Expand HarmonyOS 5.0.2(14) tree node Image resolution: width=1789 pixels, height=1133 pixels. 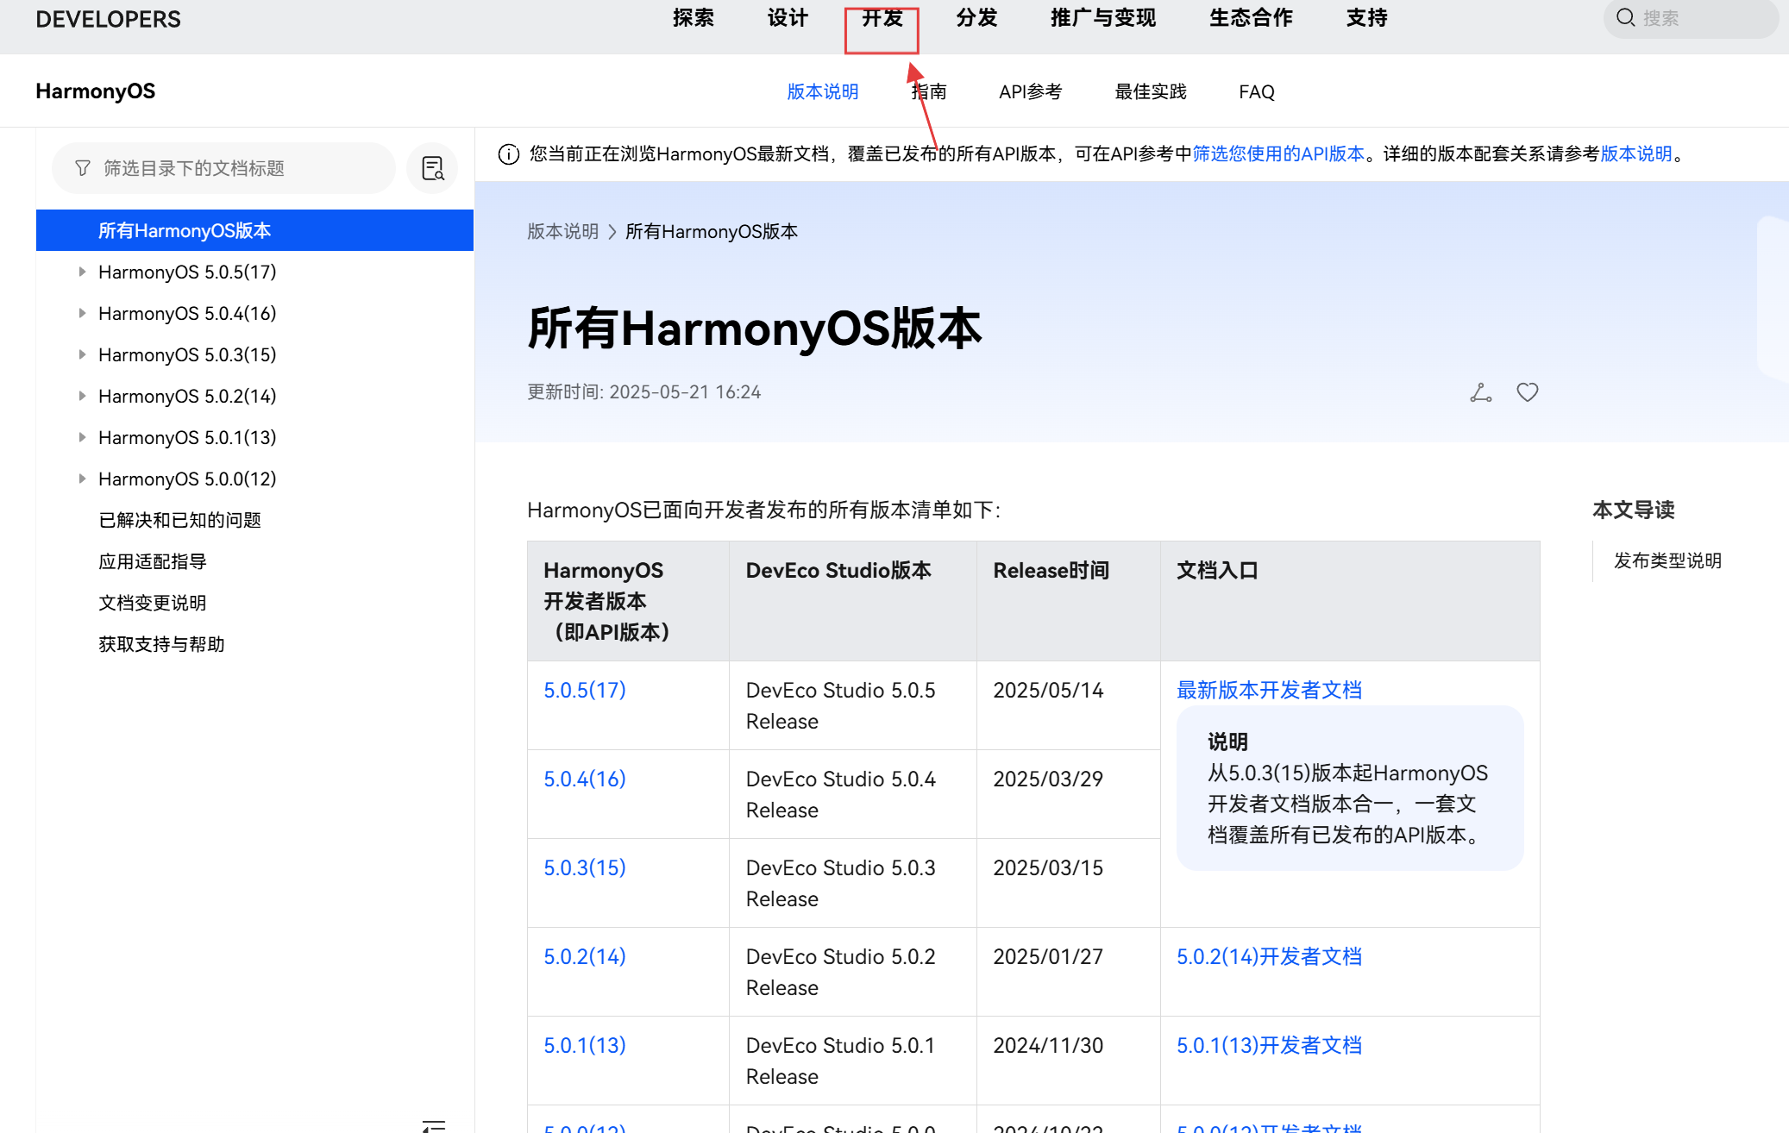(82, 396)
